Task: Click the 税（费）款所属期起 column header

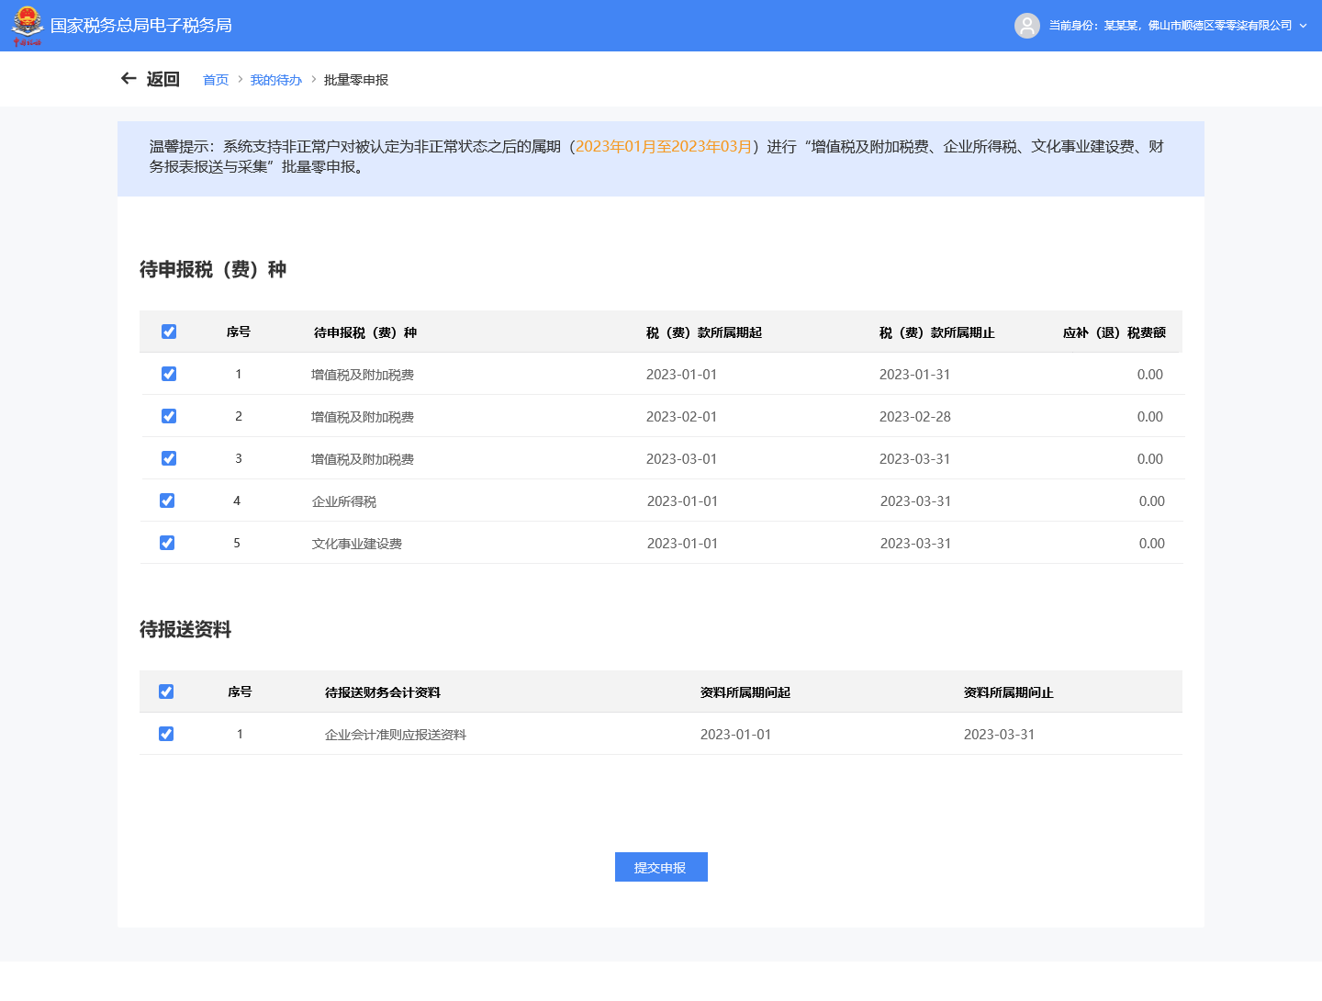Action: (704, 332)
